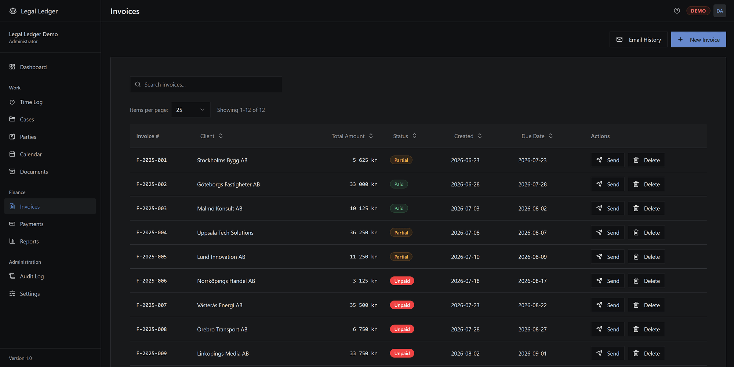
Task: Open Reports in sidebar
Action: 50,241
